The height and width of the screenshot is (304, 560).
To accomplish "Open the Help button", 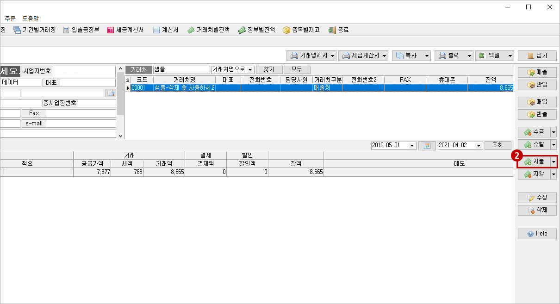I will [x=537, y=234].
